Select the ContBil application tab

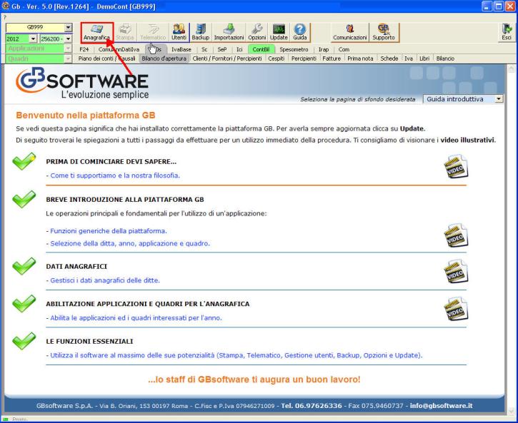261,49
